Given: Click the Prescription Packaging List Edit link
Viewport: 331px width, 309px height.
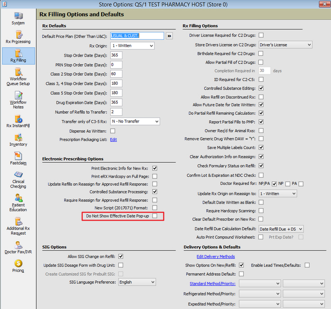Looking at the screenshot, I should click(113, 139).
